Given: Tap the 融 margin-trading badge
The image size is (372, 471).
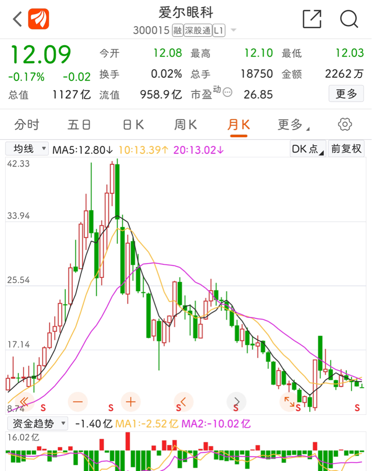Looking at the screenshot, I should [177, 30].
